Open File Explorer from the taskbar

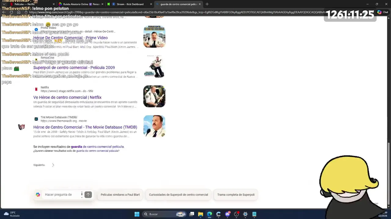(200, 214)
